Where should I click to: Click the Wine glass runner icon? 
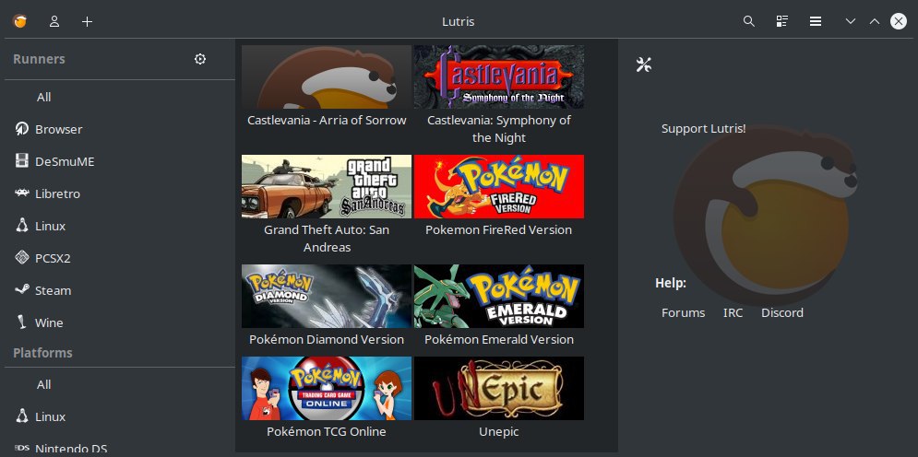22,322
